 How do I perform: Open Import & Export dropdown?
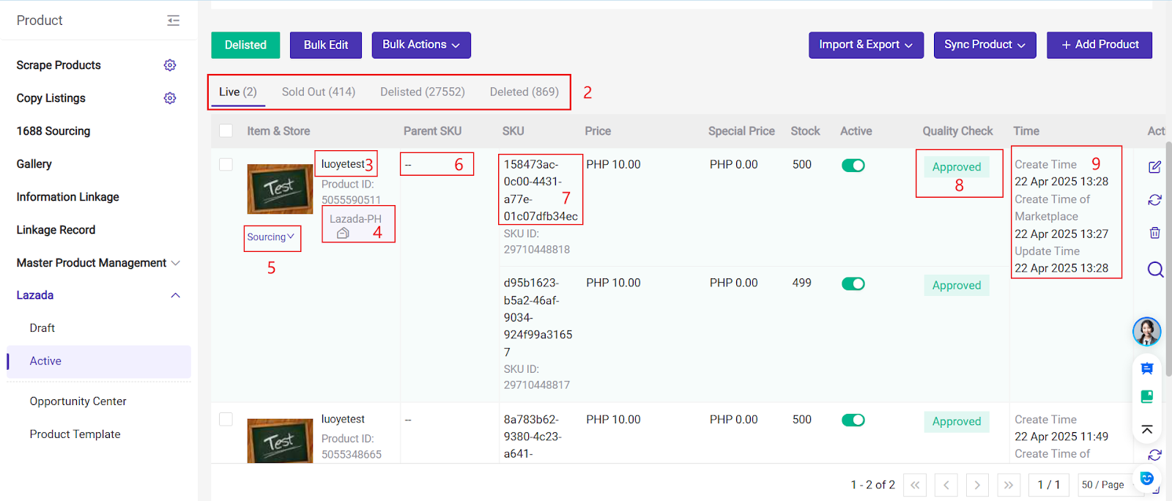pyautogui.click(x=866, y=45)
